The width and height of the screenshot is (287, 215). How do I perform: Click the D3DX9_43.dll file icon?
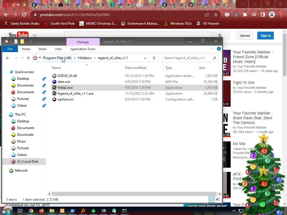(x=54, y=76)
